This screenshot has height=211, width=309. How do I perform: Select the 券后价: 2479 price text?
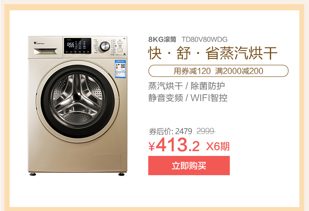171,131
